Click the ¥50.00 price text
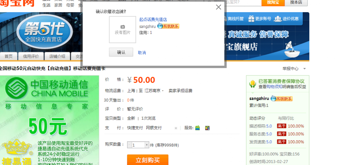The height and width of the screenshot is (165, 338). coord(141,80)
